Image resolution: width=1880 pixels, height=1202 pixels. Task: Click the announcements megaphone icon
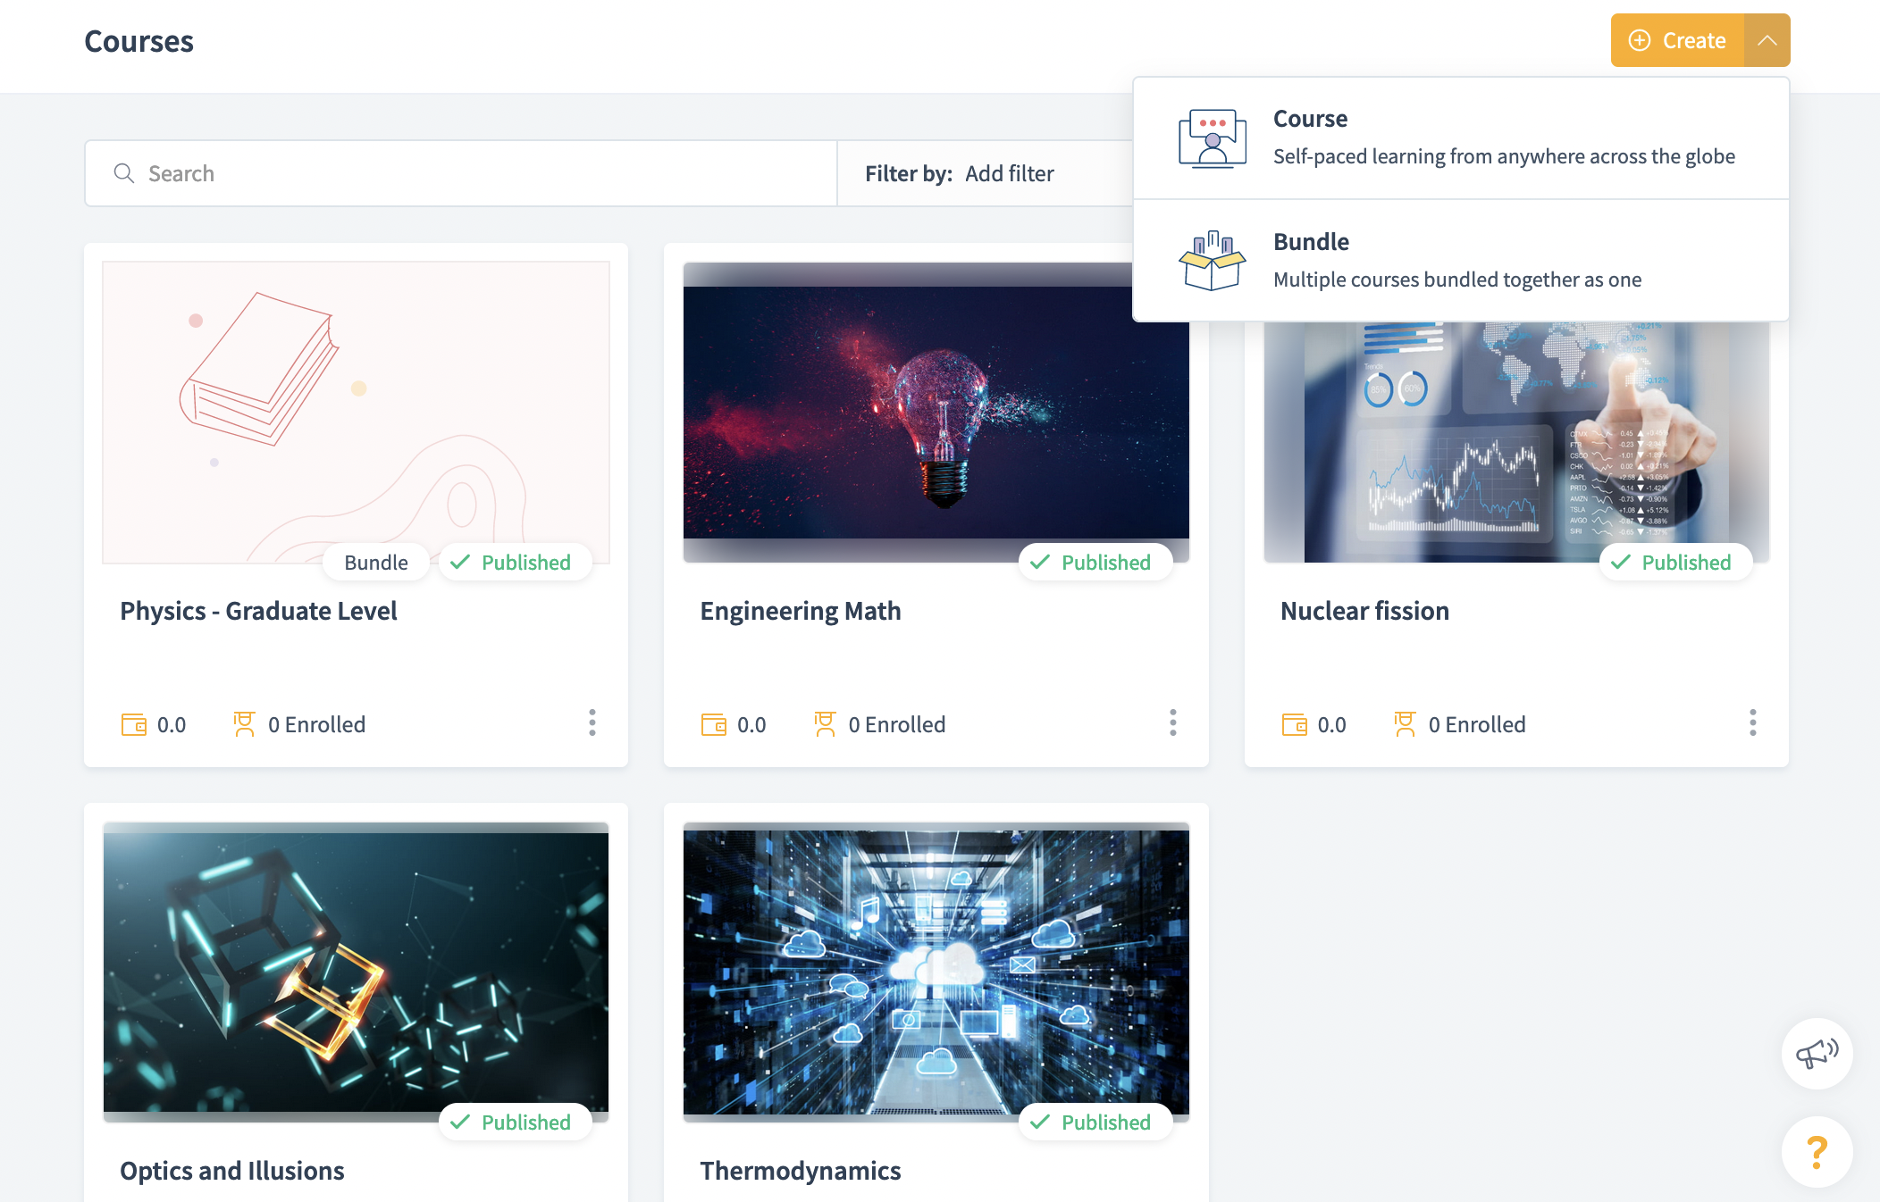pos(1817,1054)
